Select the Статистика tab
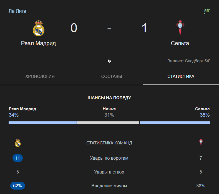Screen dimensions: 219x194 [181, 76]
